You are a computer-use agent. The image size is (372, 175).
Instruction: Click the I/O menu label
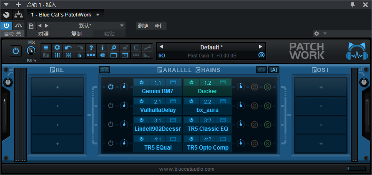162,56
